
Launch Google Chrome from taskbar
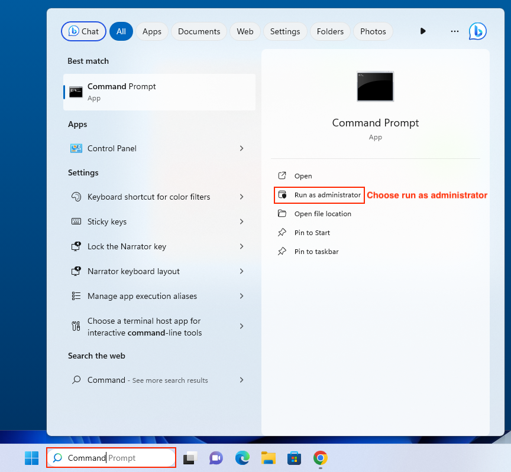point(321,458)
